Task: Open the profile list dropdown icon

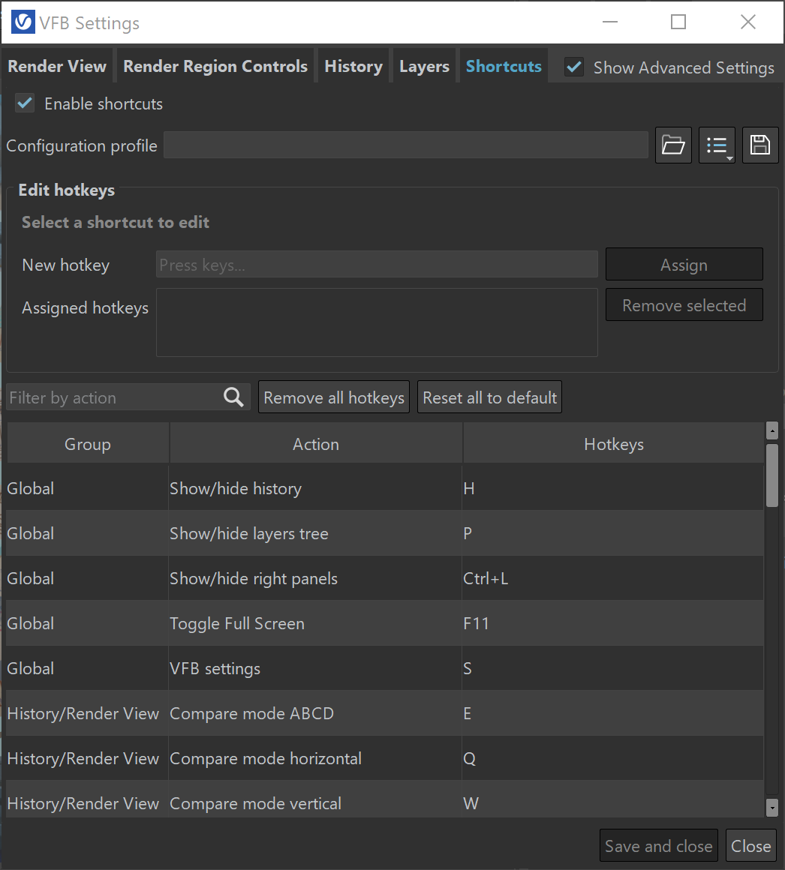Action: click(717, 145)
